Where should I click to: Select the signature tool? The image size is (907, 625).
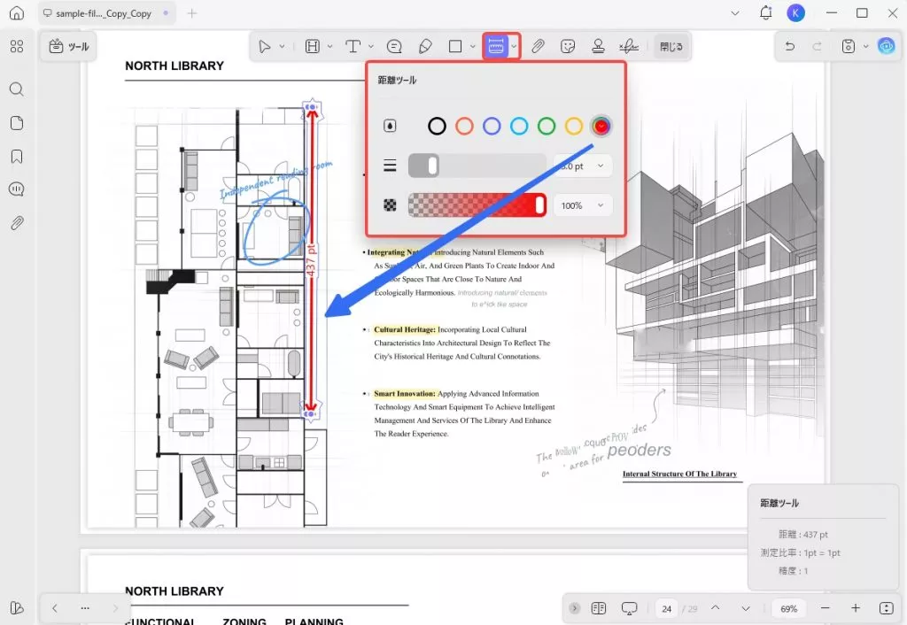(629, 46)
